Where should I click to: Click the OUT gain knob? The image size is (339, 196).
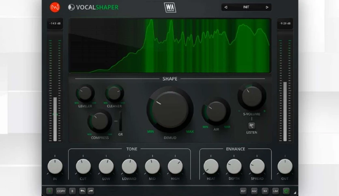click(285, 166)
